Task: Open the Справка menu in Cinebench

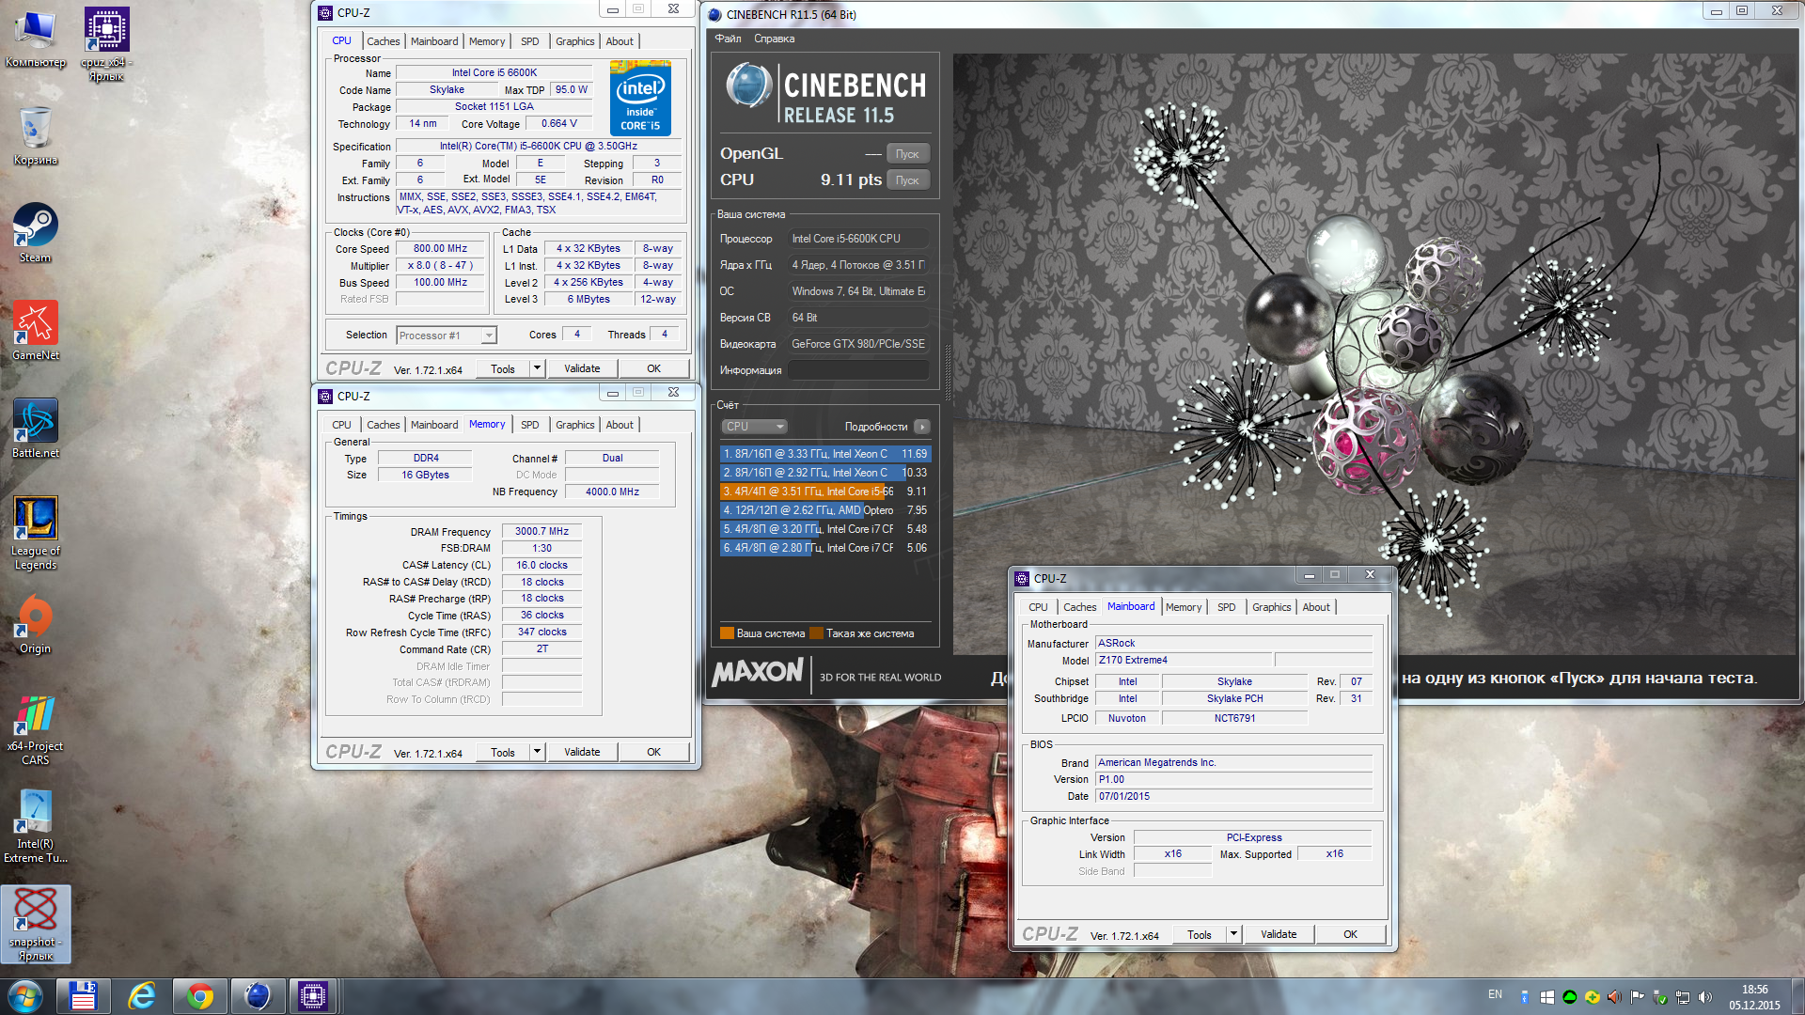Action: [774, 39]
